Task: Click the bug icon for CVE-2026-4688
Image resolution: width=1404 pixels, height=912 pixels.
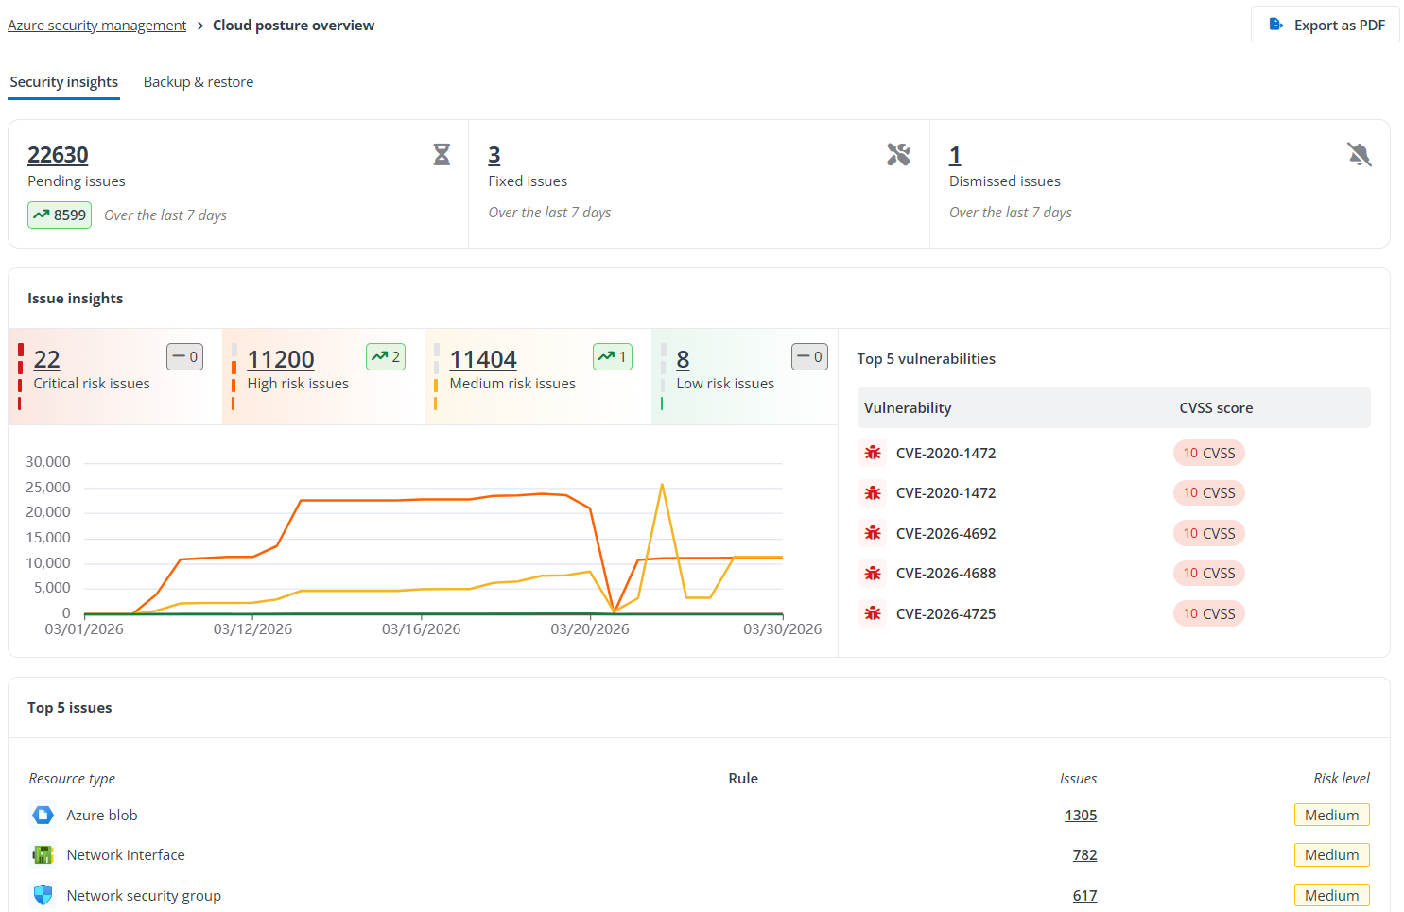Action: tap(873, 573)
